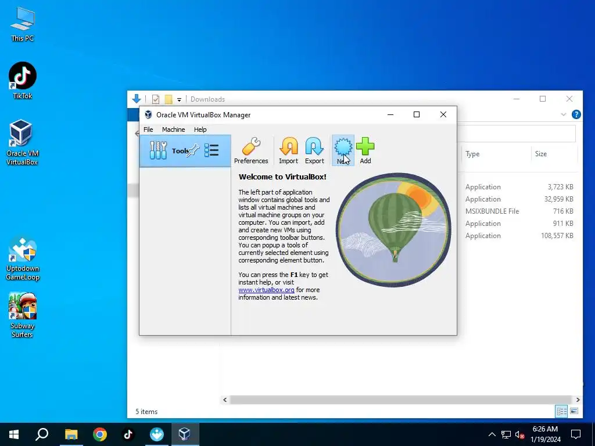Select TikTok desktop shortcut
This screenshot has height=446, width=595.
click(x=23, y=80)
